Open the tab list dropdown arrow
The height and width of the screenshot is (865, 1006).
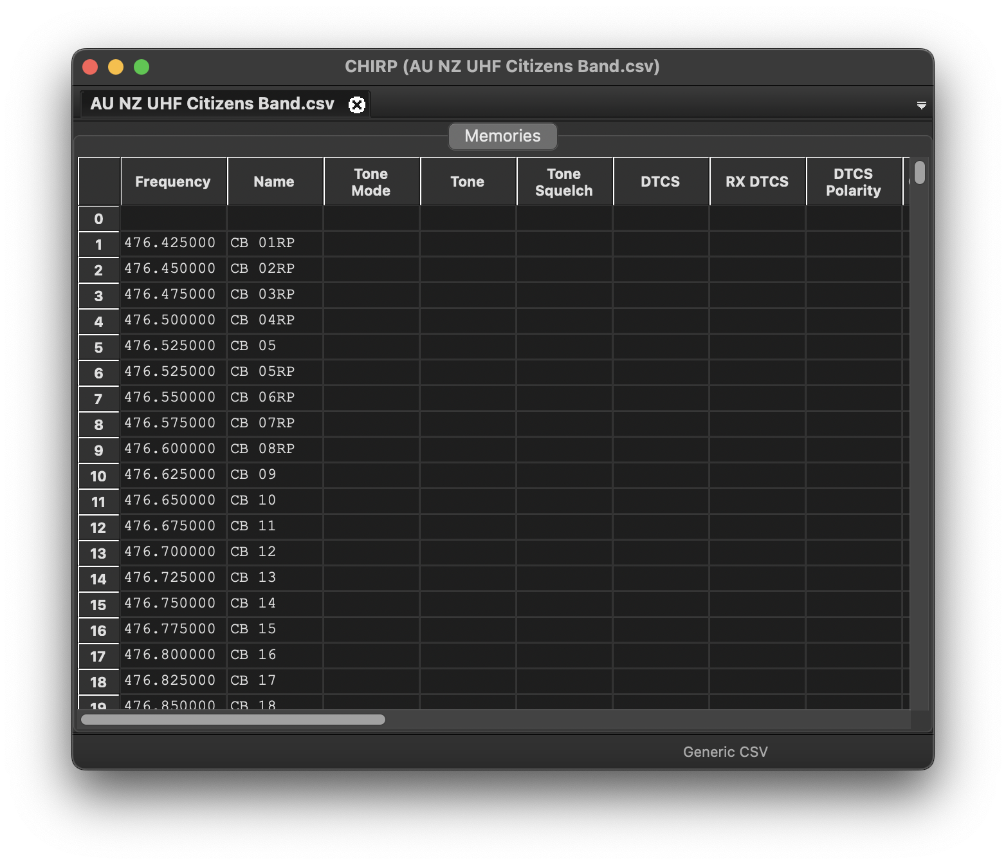(x=921, y=105)
